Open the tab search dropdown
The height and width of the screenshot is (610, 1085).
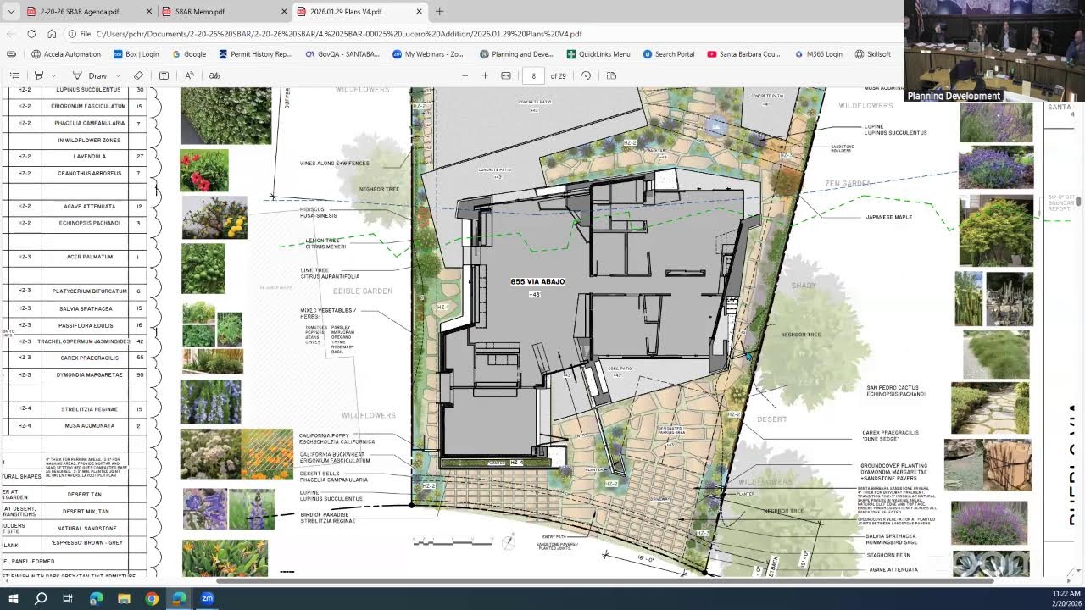click(11, 12)
